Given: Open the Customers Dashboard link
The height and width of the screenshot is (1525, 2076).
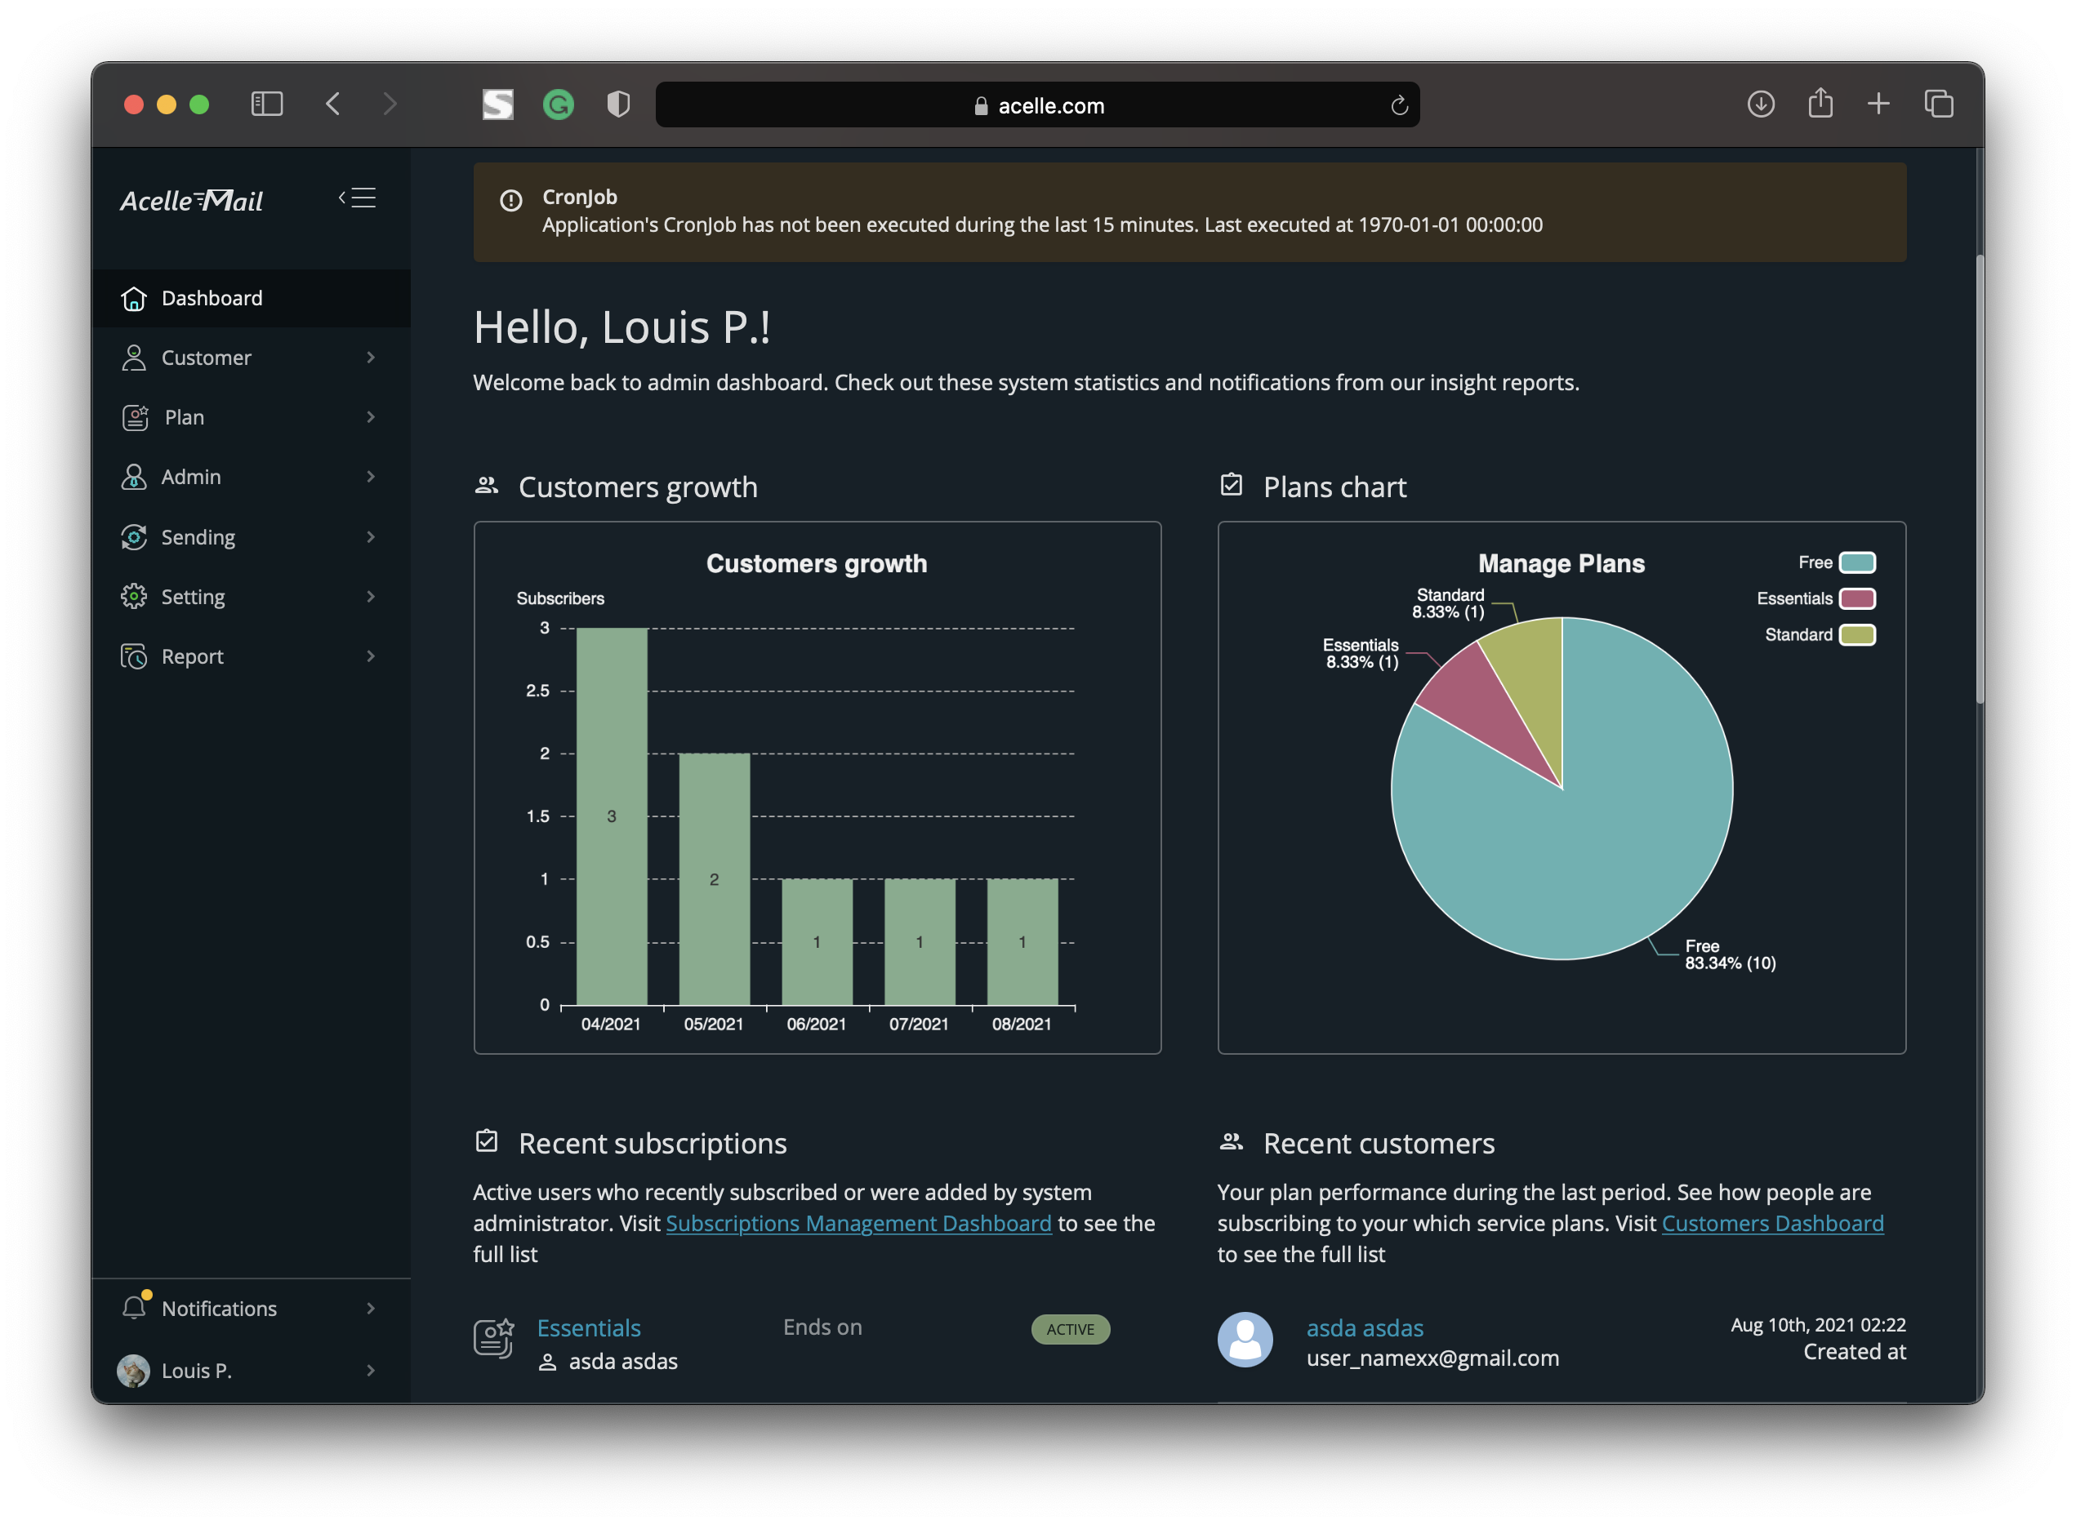Looking at the screenshot, I should 1771,1223.
